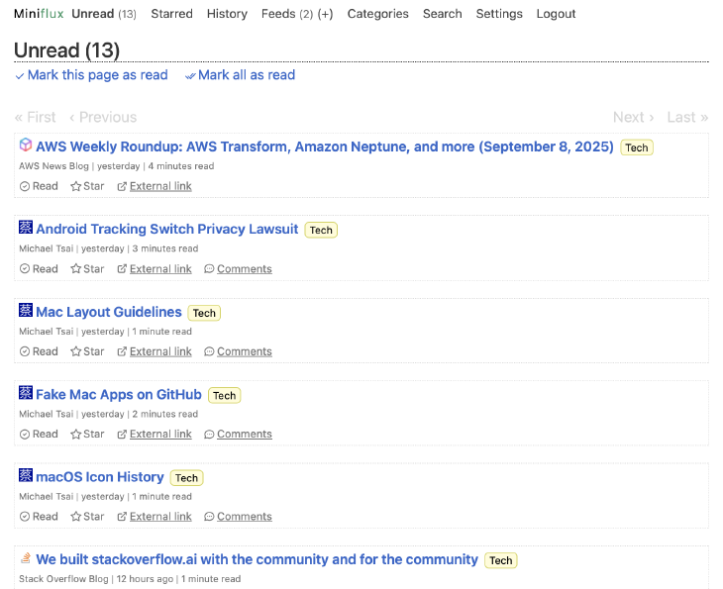Click AWS News Blog feed name

(x=53, y=166)
